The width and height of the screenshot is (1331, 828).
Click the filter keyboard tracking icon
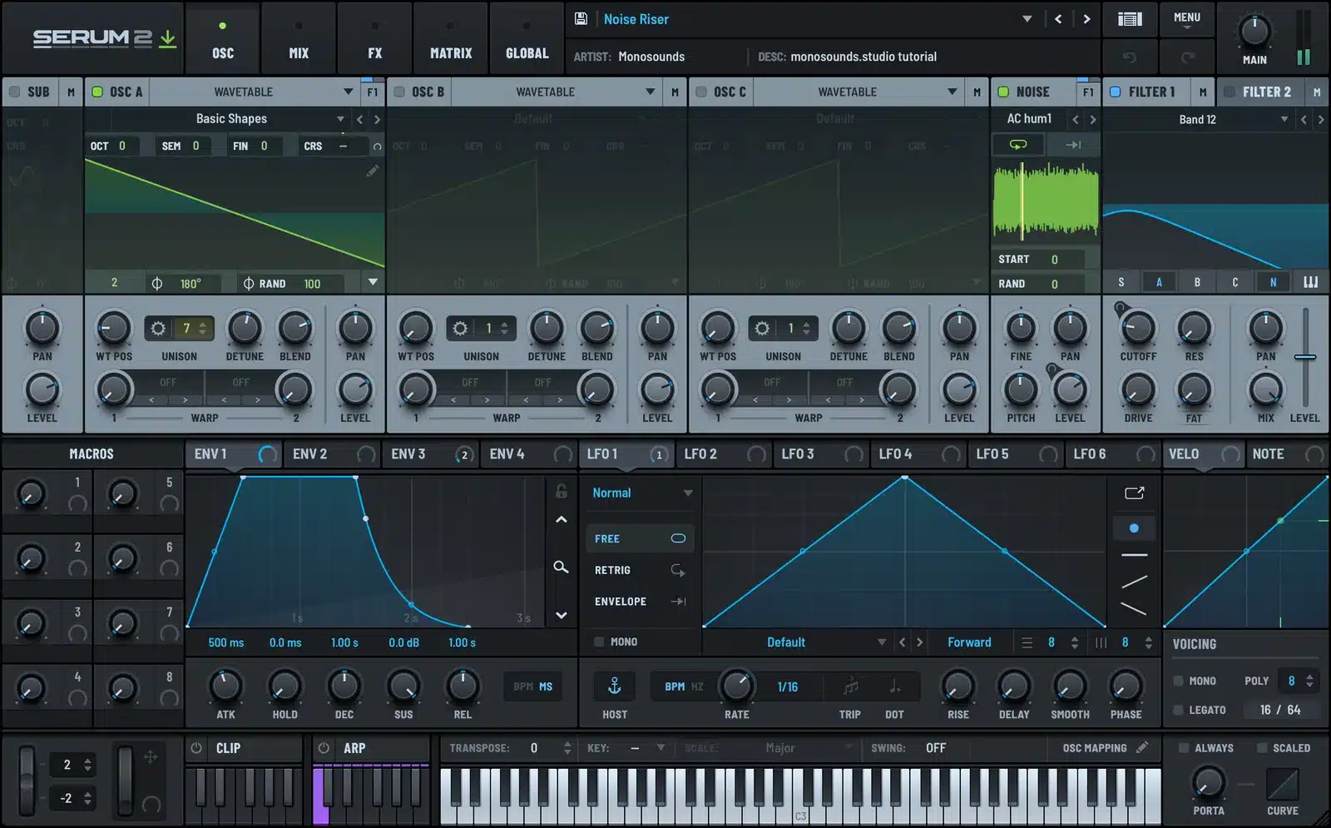point(1311,282)
